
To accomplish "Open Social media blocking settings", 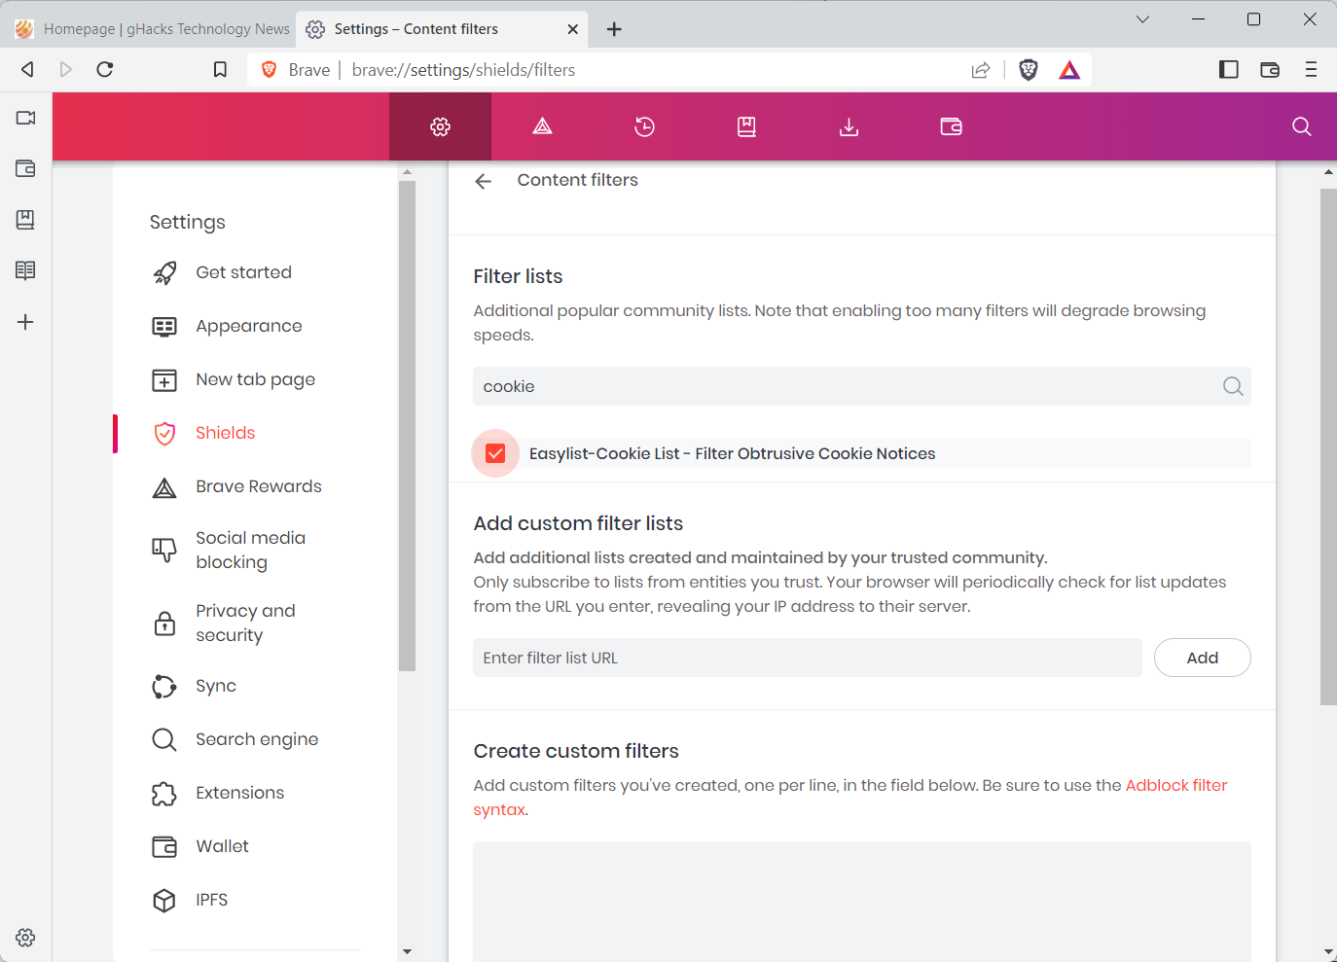I will 250,550.
